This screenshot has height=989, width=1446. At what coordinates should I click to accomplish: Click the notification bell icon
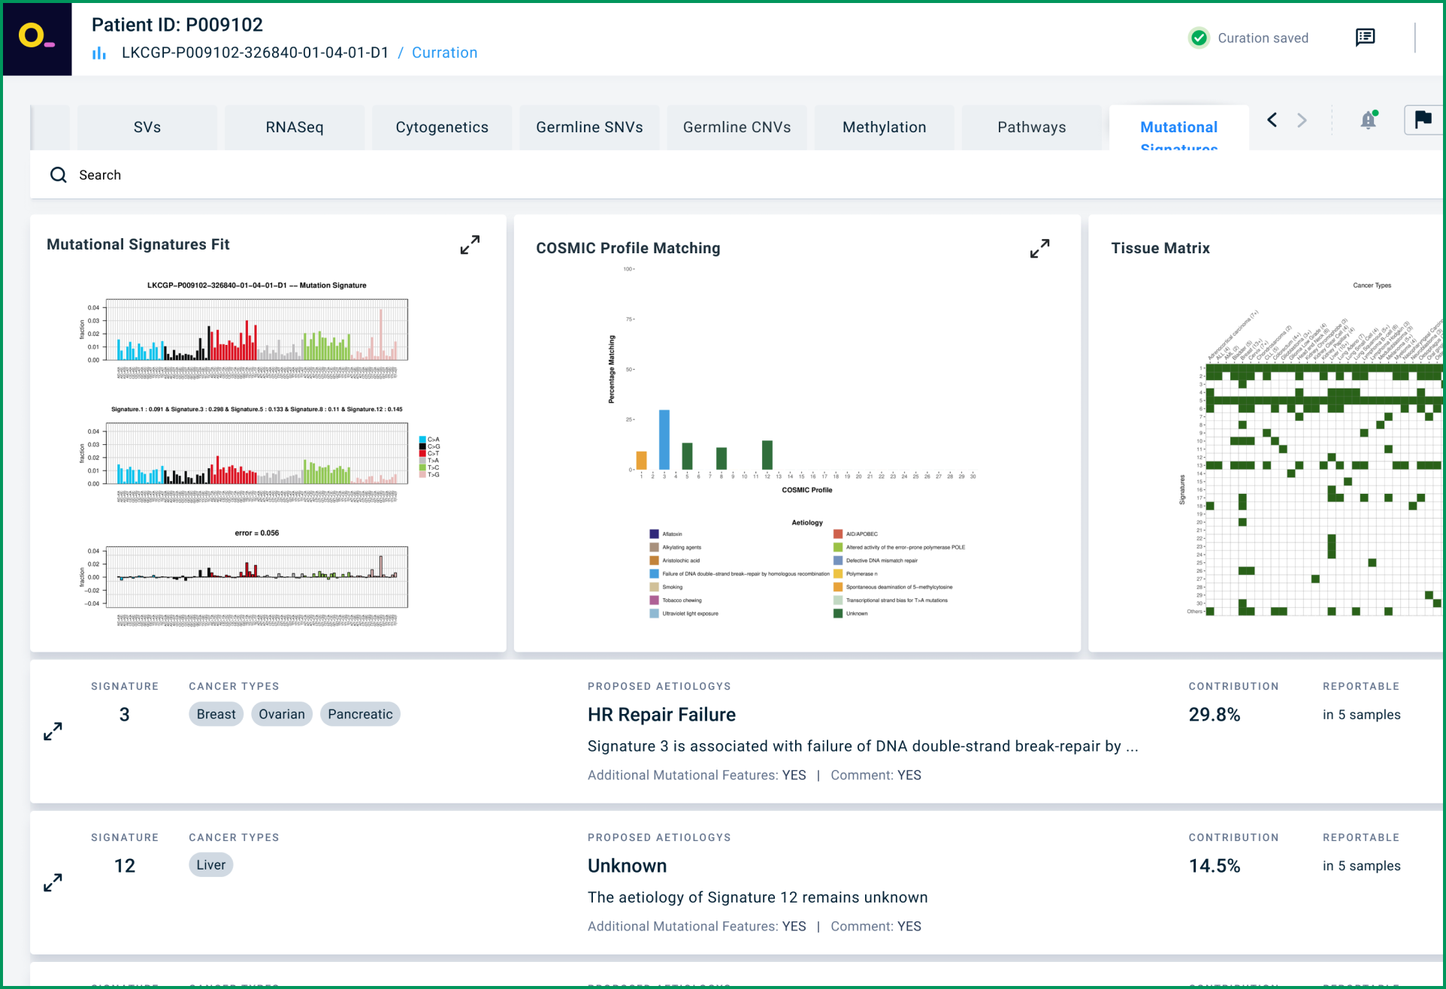1369,120
